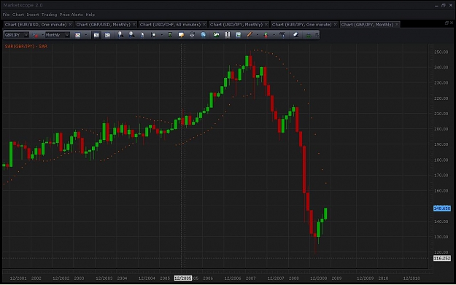Expand the arrow beside the red symbol icon
This screenshot has height=285, width=456.
pos(42,35)
